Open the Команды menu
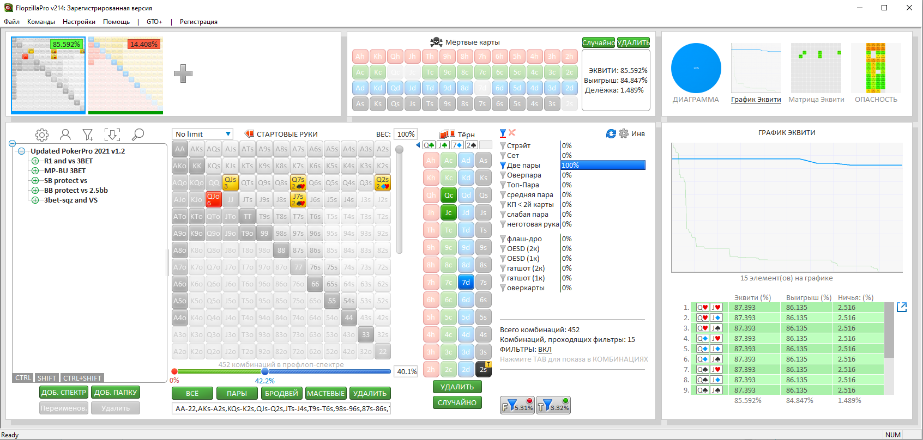This screenshot has width=923, height=440. [x=41, y=22]
